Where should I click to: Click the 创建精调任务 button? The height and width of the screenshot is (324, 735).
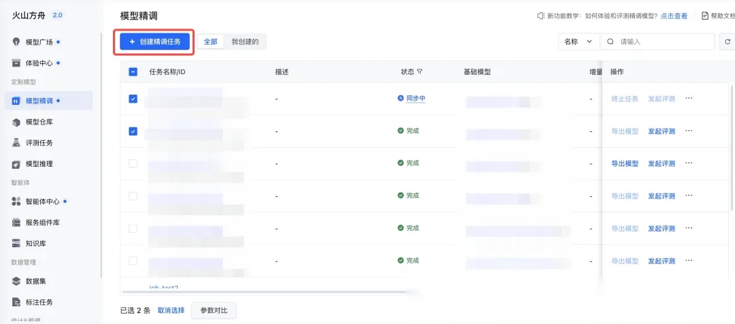154,42
